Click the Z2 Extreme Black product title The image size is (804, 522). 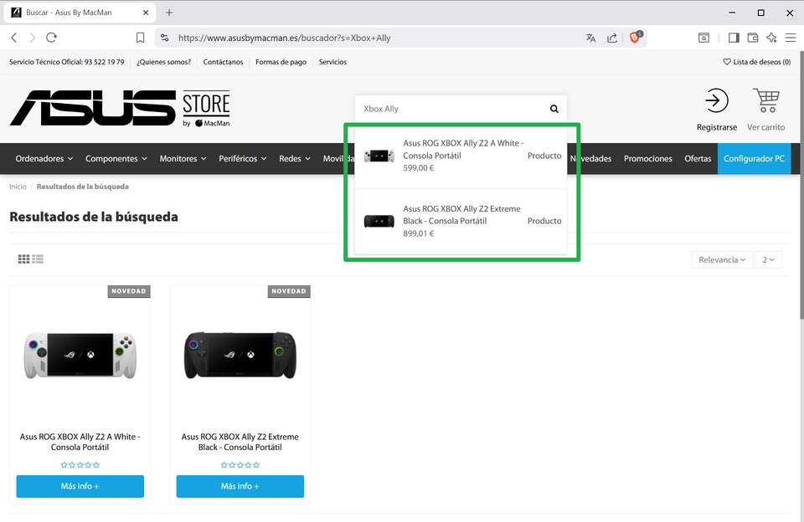[240, 442]
